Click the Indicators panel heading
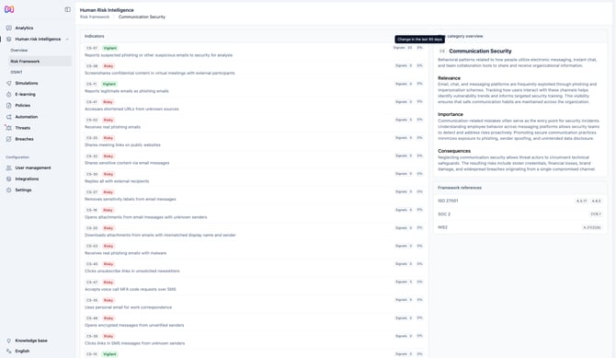This screenshot has height=358, width=616. point(95,36)
